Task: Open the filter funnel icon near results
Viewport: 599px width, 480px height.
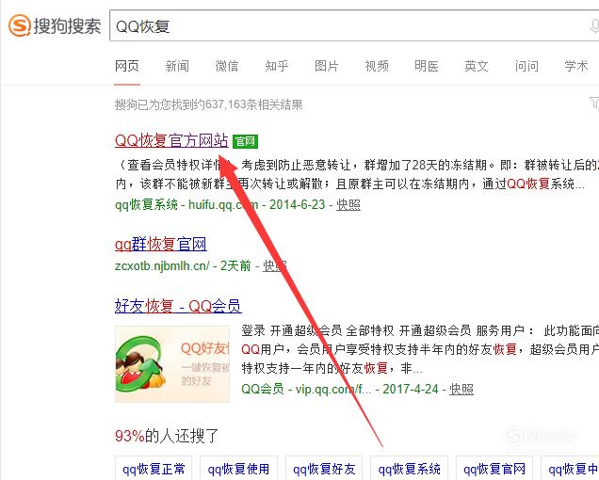Action: point(594,103)
